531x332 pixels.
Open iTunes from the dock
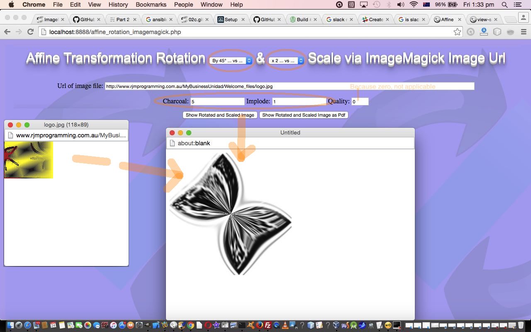point(113,325)
